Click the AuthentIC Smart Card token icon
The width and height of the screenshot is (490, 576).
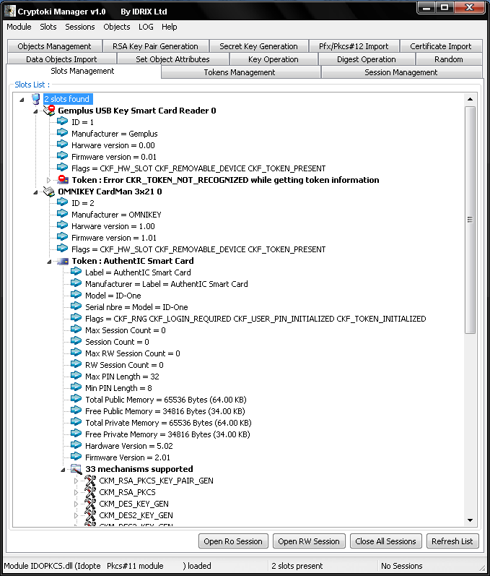[x=63, y=261]
